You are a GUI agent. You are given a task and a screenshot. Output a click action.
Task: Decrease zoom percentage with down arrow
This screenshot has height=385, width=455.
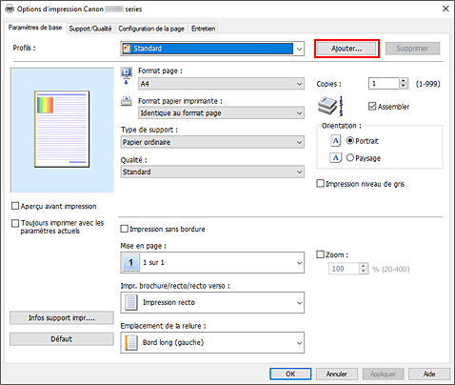point(364,272)
